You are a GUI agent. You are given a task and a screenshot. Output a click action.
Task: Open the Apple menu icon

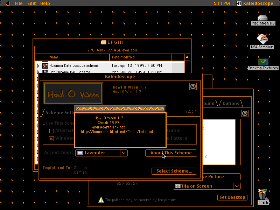pyautogui.click(x=8, y=3)
